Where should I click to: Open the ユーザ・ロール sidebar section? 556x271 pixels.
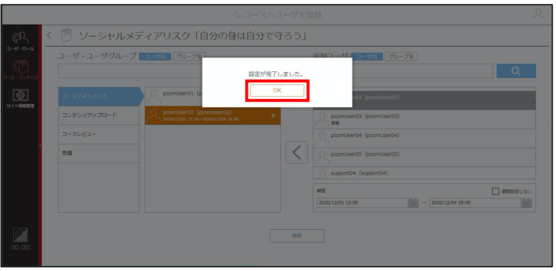point(20,41)
